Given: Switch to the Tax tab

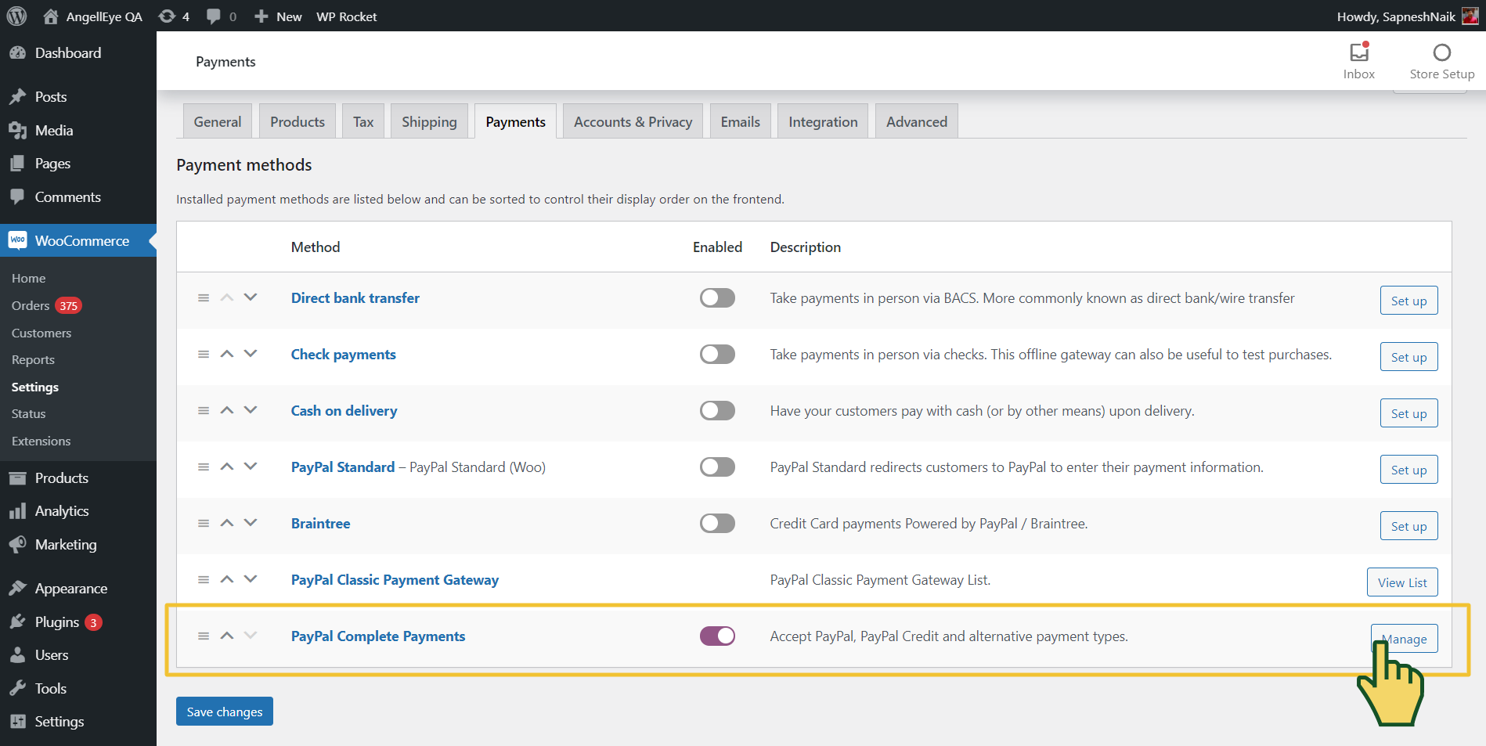Looking at the screenshot, I should point(363,121).
